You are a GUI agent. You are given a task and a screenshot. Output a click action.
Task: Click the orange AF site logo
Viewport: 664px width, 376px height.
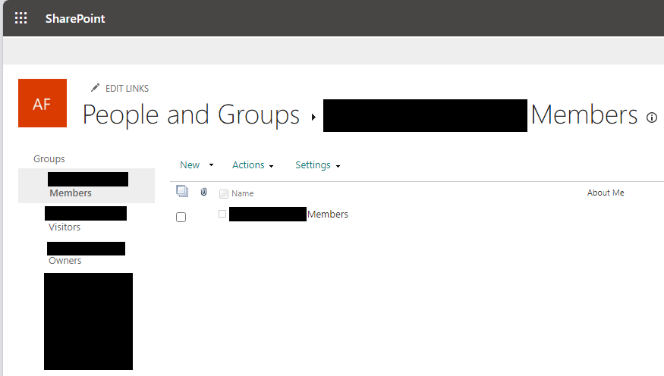(x=42, y=103)
